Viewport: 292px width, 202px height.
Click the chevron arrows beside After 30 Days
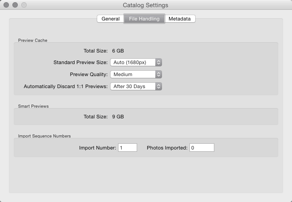[159, 86]
